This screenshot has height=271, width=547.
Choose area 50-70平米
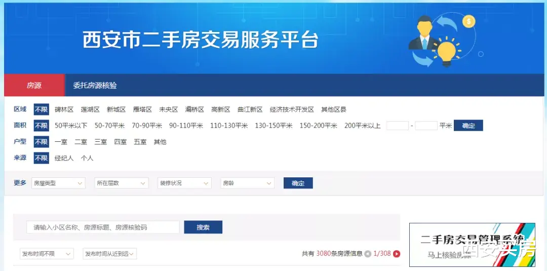click(x=109, y=126)
